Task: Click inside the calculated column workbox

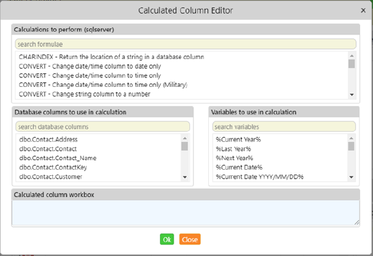Action: pyautogui.click(x=186, y=213)
